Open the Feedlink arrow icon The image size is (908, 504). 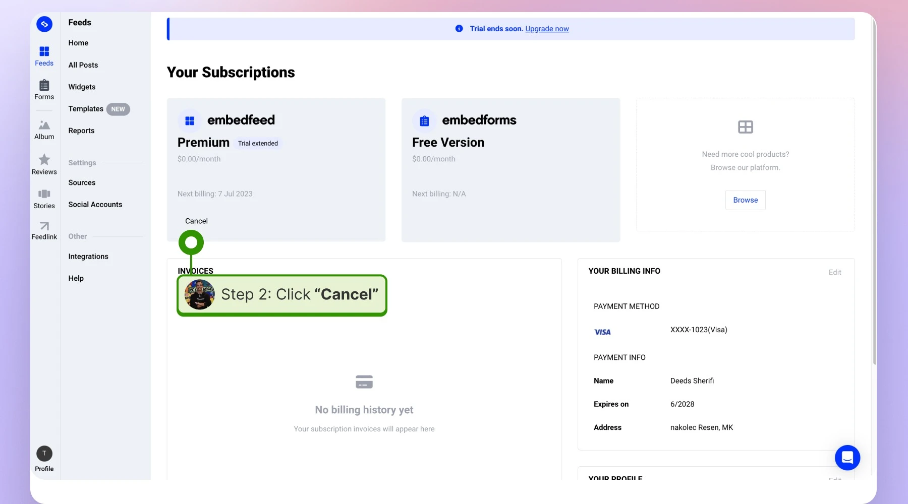44,226
